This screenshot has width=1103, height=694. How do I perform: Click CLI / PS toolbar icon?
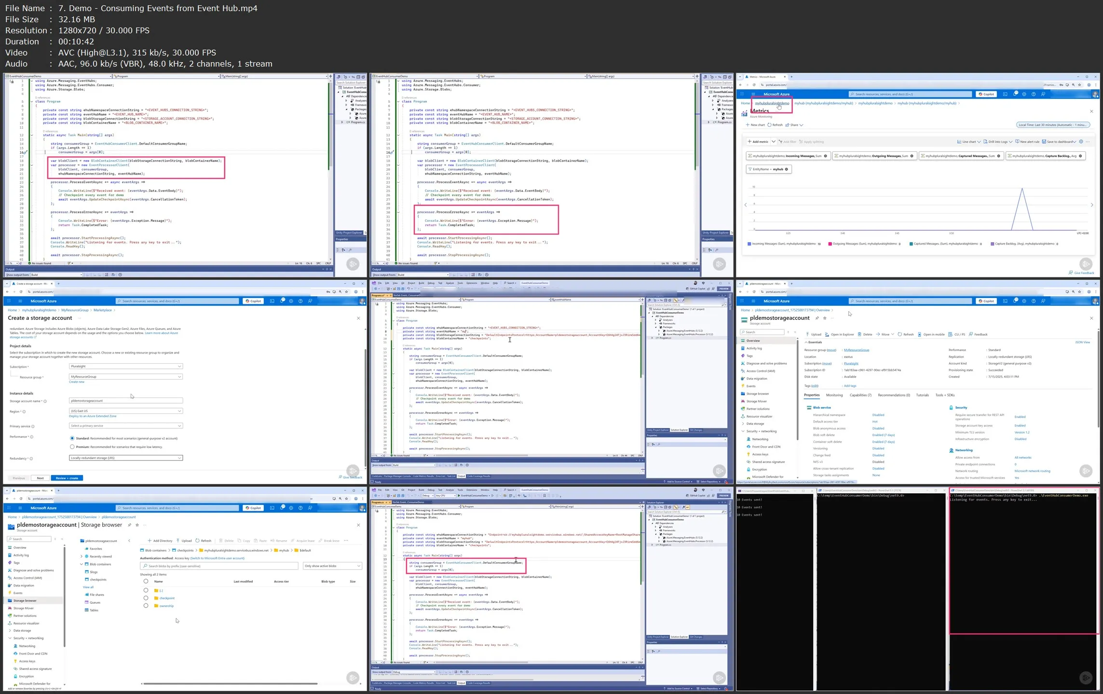(x=950, y=334)
